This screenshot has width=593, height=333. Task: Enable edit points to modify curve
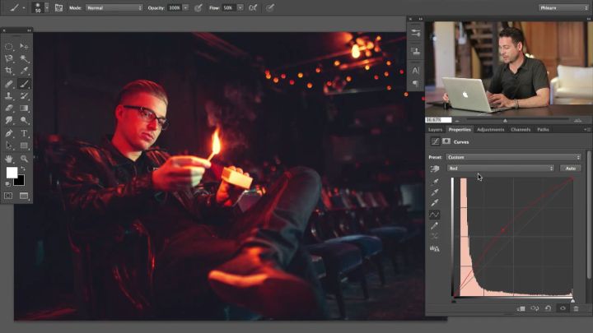pos(435,215)
